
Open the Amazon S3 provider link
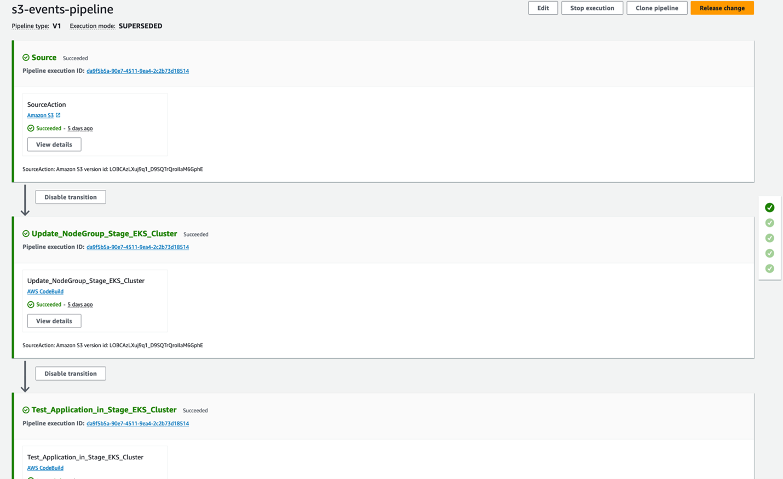(41, 115)
